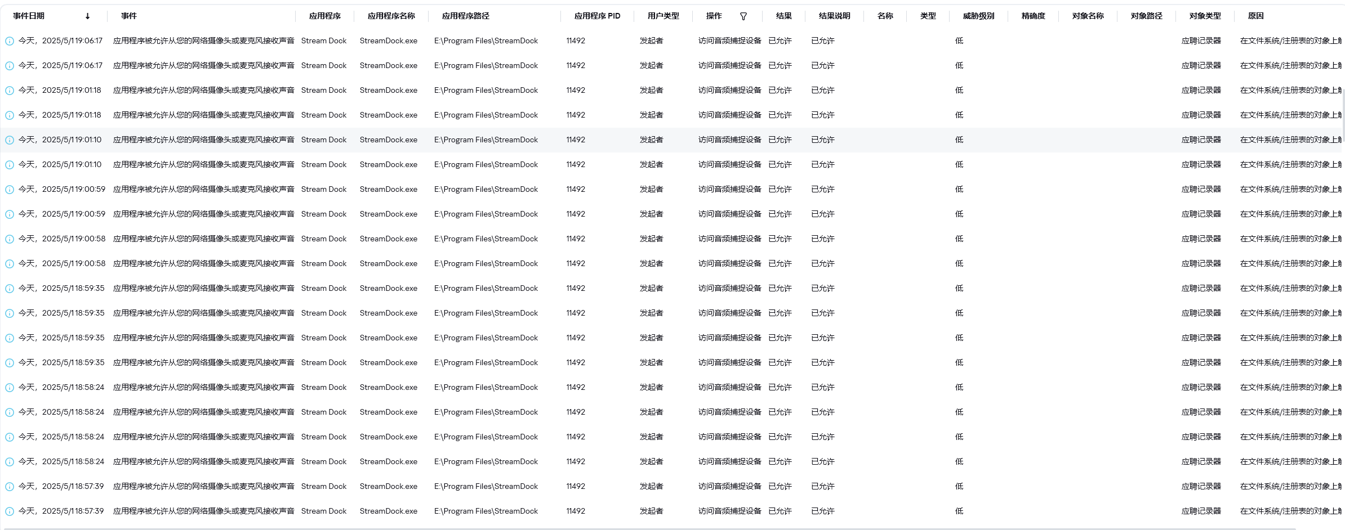Click threat level 低 in highlighted 19:01:10 row
This screenshot has width=1345, height=530.
tap(959, 140)
